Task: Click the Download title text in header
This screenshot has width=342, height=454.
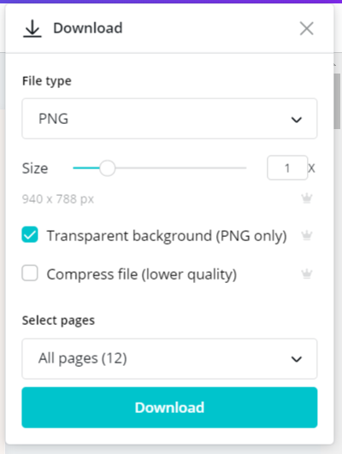Action: point(88,28)
